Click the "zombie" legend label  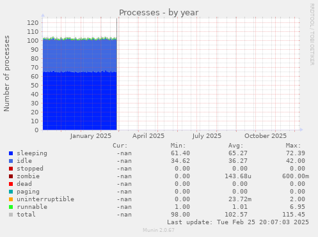pyautogui.click(x=28, y=176)
